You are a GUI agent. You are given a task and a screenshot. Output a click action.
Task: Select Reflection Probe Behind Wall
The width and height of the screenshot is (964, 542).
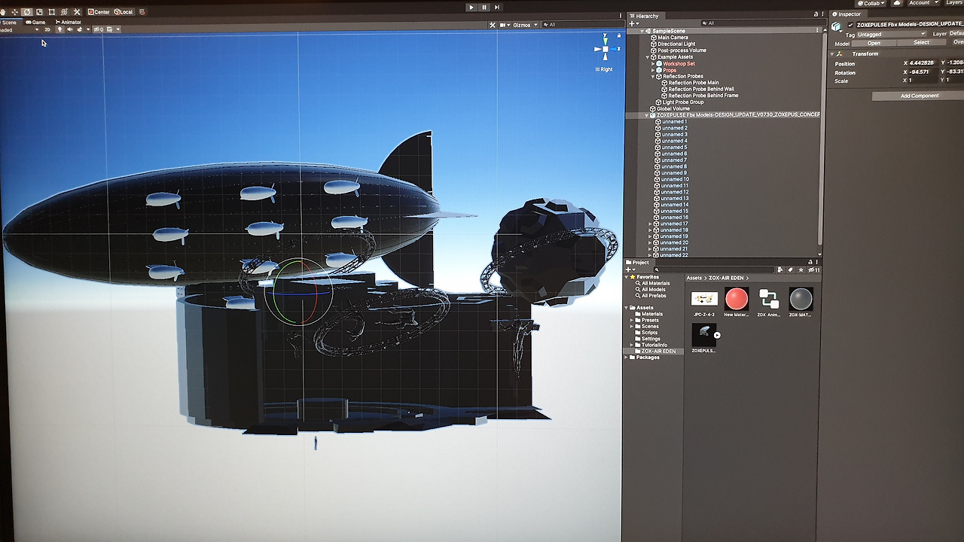[x=701, y=90]
